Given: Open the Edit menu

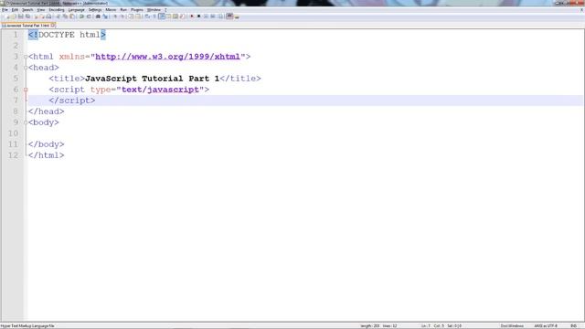Looking at the screenshot, I should [15, 10].
